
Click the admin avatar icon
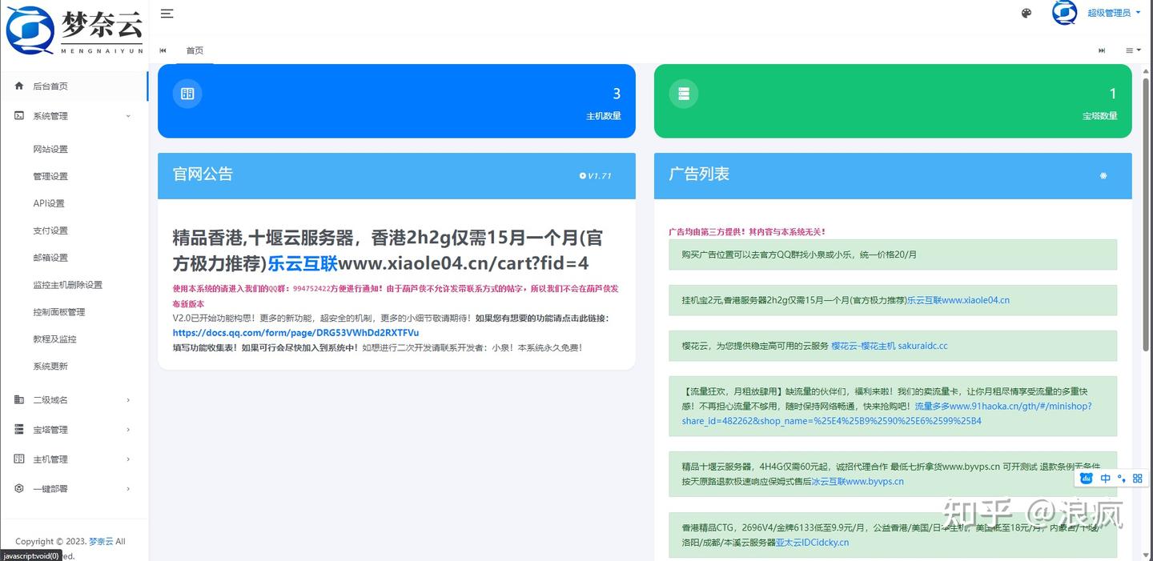tap(1064, 13)
